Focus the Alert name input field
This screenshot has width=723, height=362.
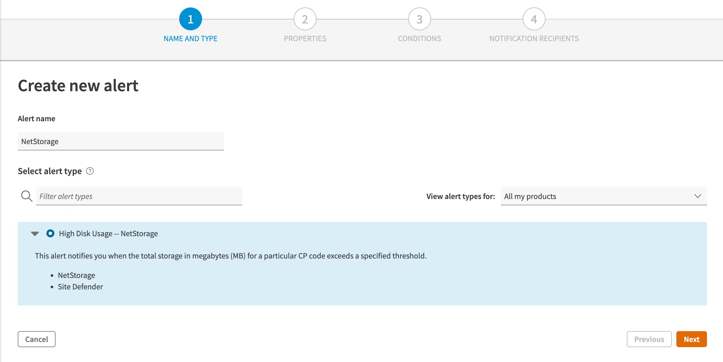pyautogui.click(x=120, y=141)
